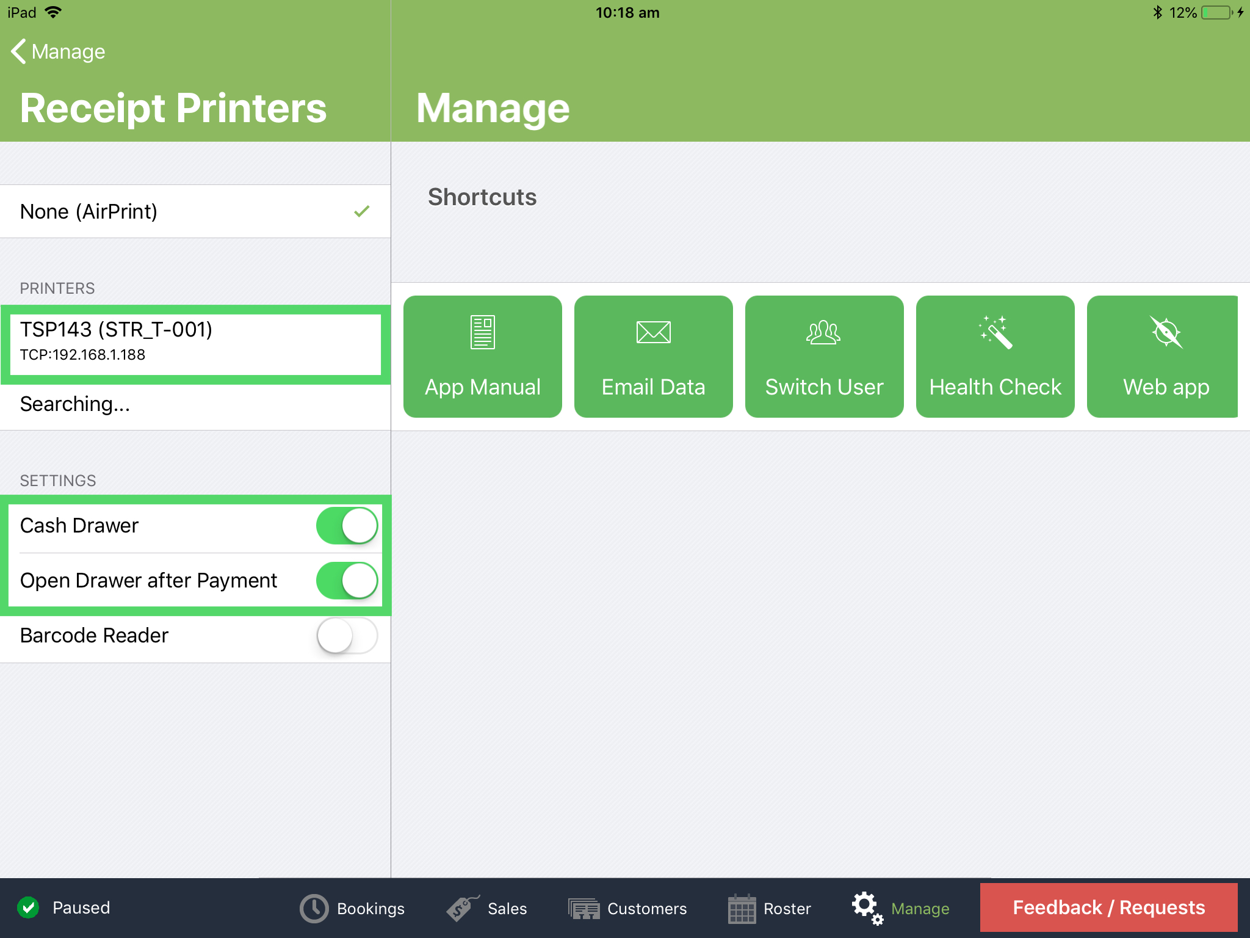
Task: Run the Health Check shortcut
Action: coord(995,357)
